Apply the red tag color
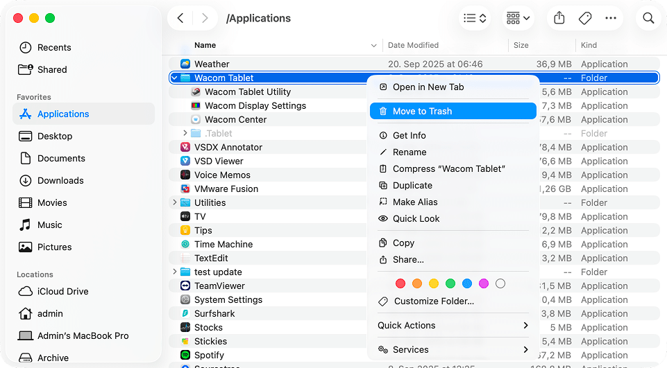The image size is (667, 368). click(x=400, y=283)
